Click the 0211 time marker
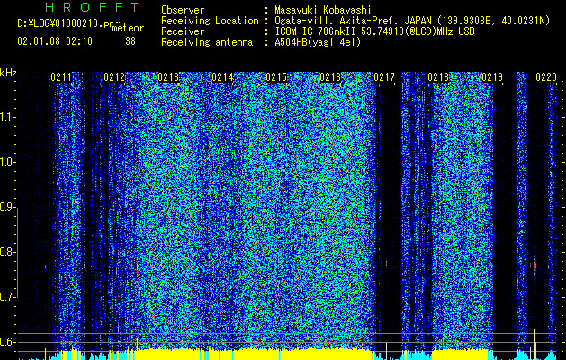The height and width of the screenshot is (360, 566). (x=61, y=77)
